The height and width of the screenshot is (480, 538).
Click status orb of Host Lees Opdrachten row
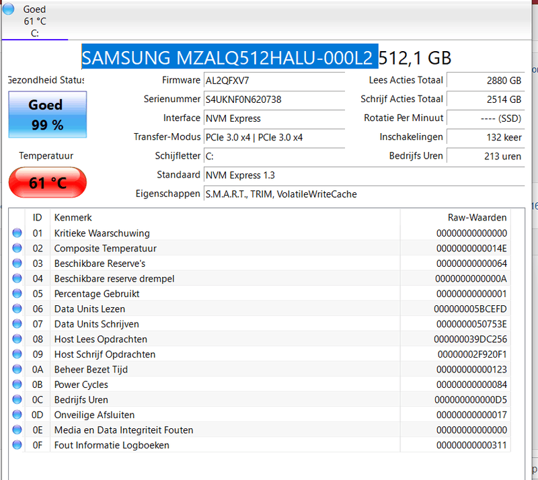pyautogui.click(x=17, y=339)
